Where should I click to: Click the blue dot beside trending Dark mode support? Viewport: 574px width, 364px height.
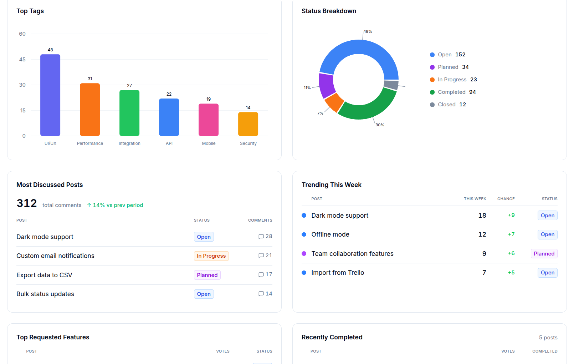304,216
